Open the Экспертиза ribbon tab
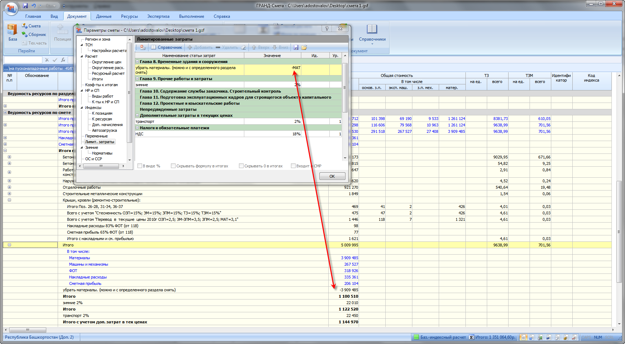 pos(158,16)
